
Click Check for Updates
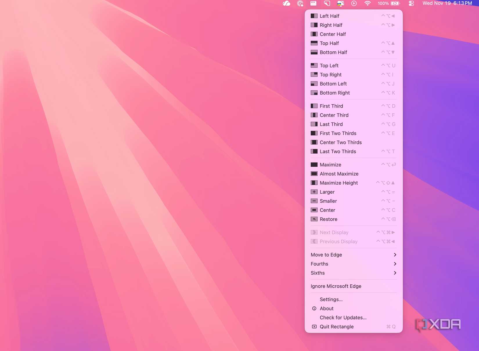pyautogui.click(x=343, y=317)
